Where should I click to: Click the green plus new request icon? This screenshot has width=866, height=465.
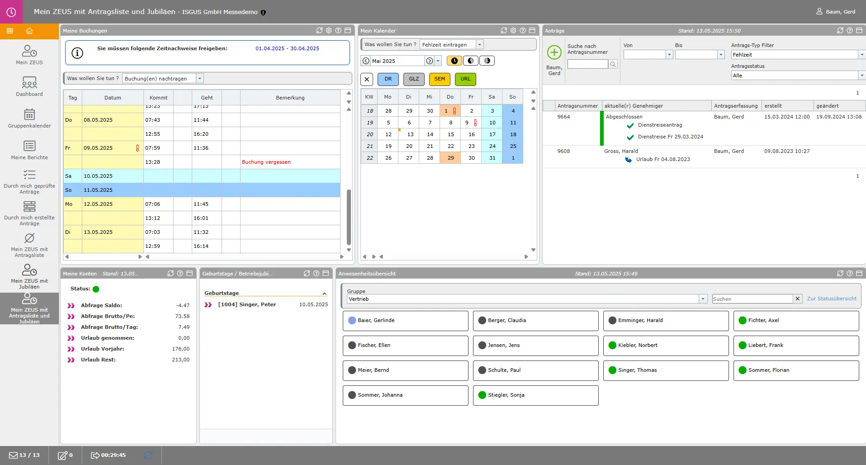click(x=554, y=52)
